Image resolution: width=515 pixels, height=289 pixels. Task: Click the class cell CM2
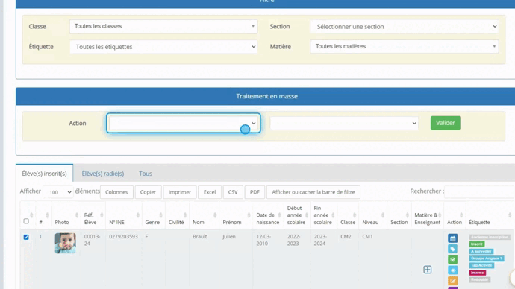coord(346,236)
